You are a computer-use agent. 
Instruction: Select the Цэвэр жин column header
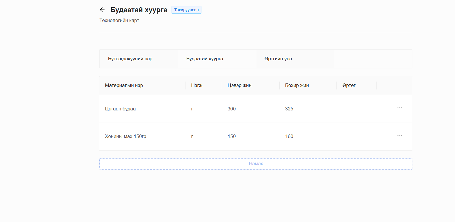(x=239, y=85)
